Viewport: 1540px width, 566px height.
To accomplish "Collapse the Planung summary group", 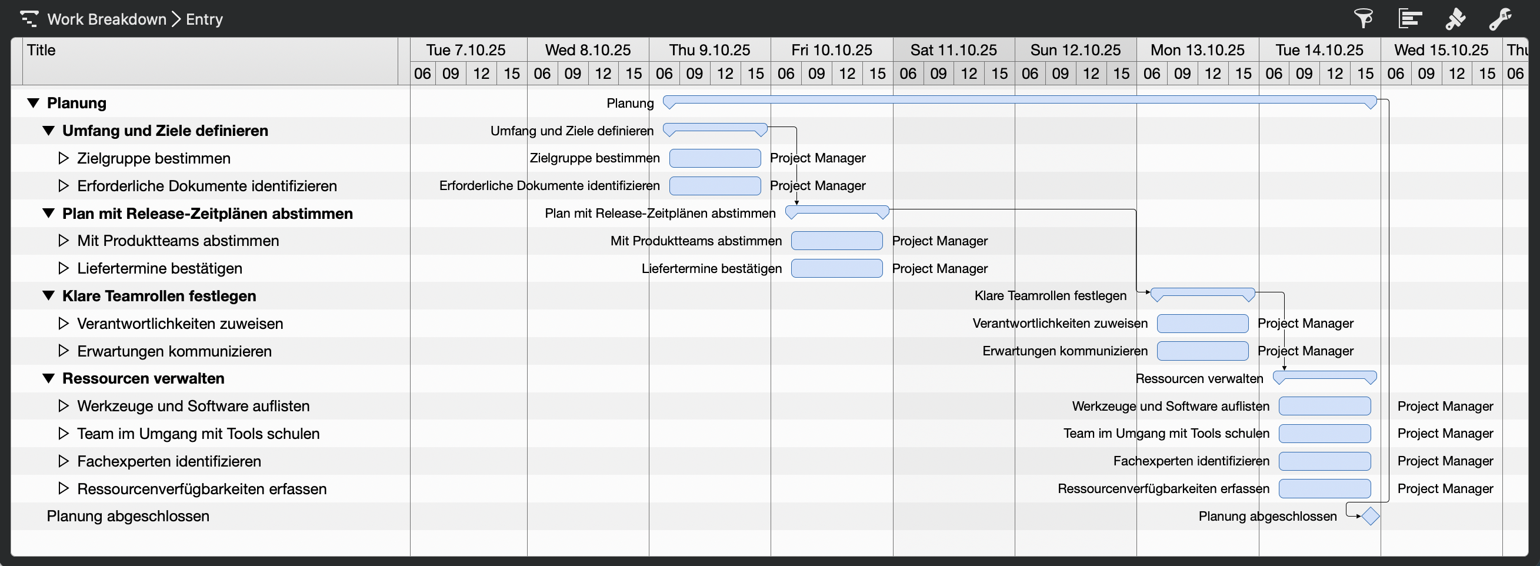I will 33,103.
